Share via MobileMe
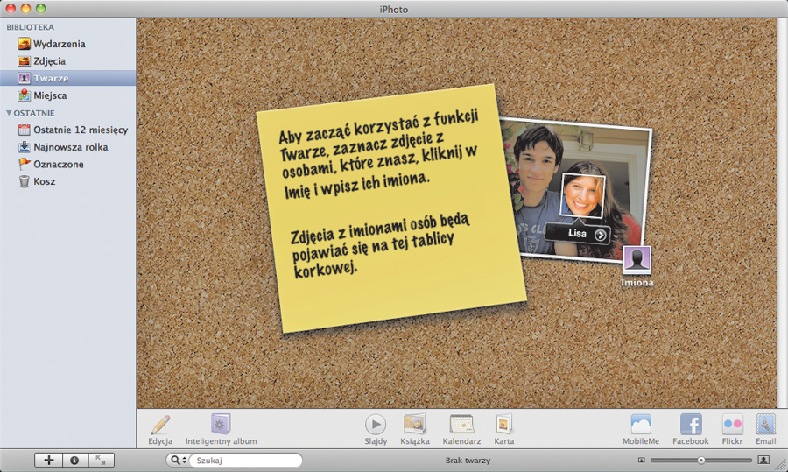Screen dimensions: 788x472 click(641, 425)
